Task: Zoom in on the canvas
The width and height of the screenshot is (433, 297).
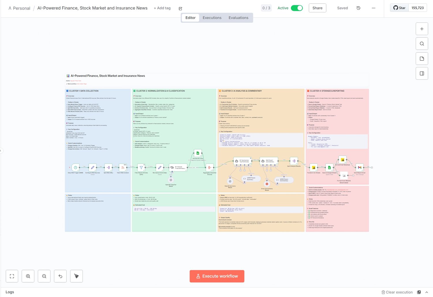Action: click(x=28, y=276)
